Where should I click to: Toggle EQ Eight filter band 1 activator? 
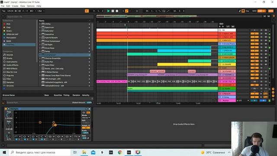[x=16, y=140]
